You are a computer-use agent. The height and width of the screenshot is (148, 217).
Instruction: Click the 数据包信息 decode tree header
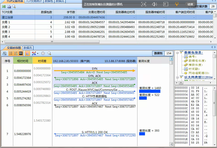(x=193, y=53)
